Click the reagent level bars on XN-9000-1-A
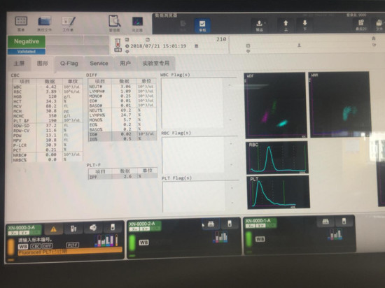Viewport: 385px width, 288px height. [335, 234]
